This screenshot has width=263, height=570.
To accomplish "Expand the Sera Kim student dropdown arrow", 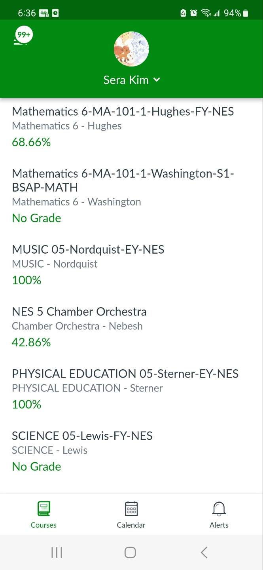I will click(157, 80).
